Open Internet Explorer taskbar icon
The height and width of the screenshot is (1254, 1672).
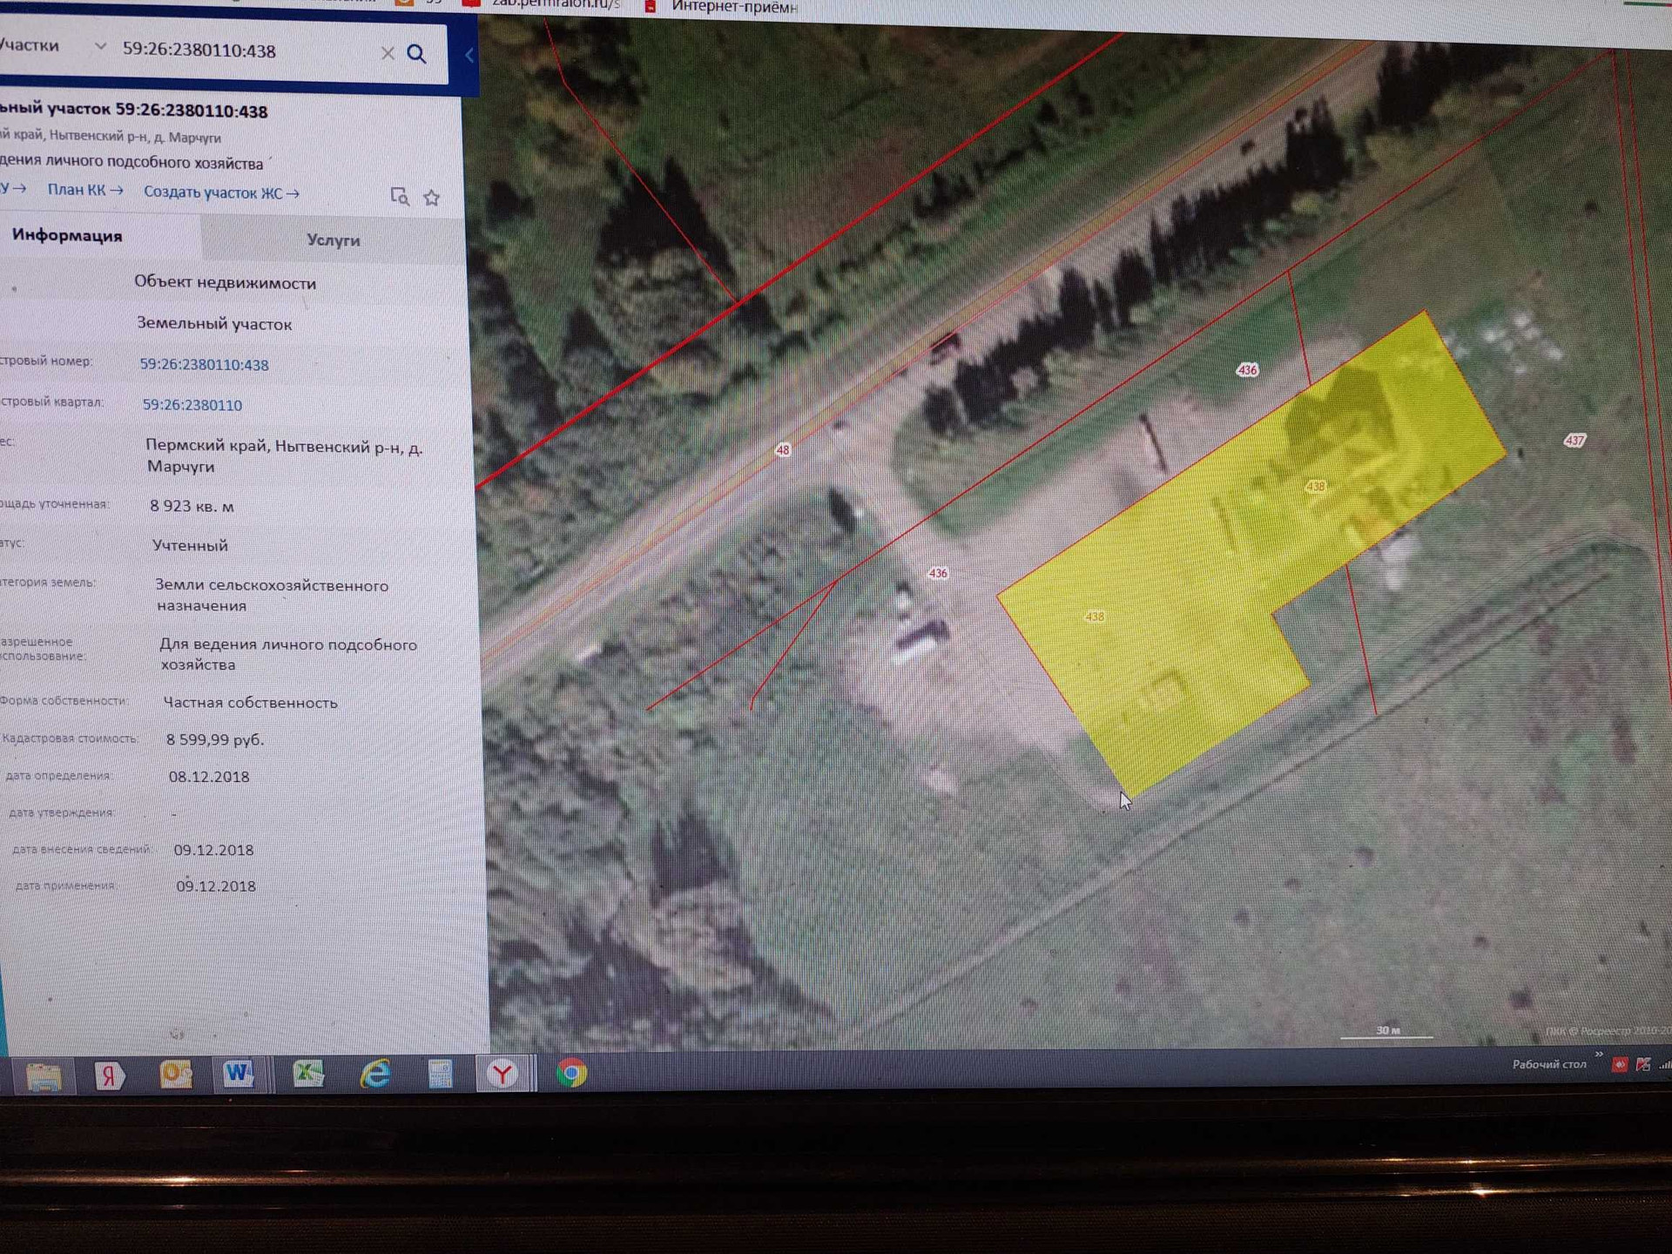375,1074
